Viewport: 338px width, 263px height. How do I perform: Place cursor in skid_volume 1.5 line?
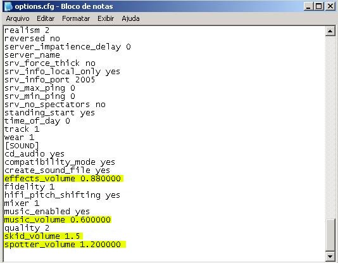point(42,236)
